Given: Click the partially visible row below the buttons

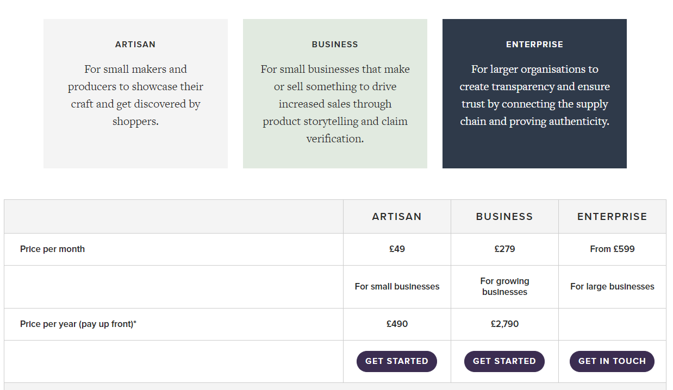Looking at the screenshot, I should click(336, 387).
